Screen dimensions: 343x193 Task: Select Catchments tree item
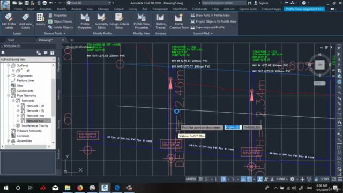(x=25, y=91)
